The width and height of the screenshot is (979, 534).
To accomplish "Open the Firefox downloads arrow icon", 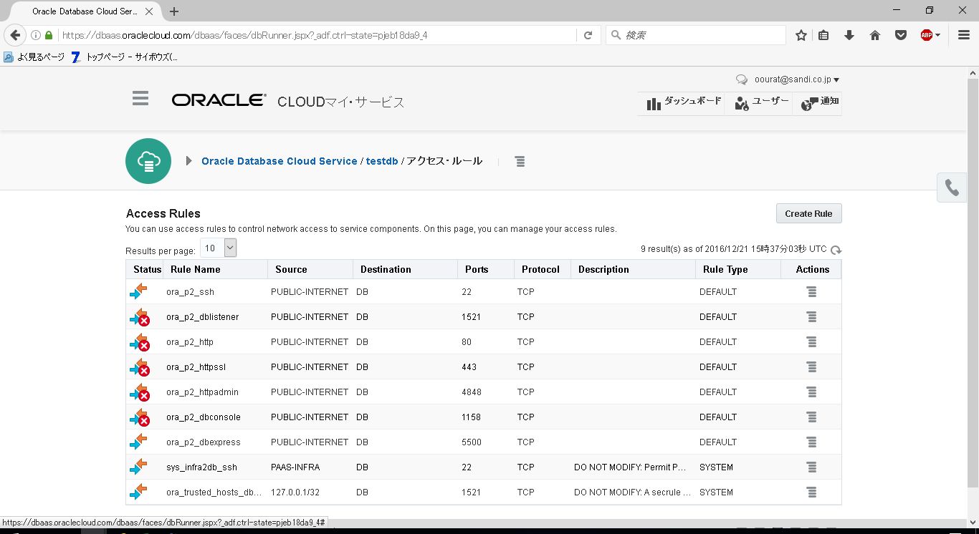I will (849, 35).
